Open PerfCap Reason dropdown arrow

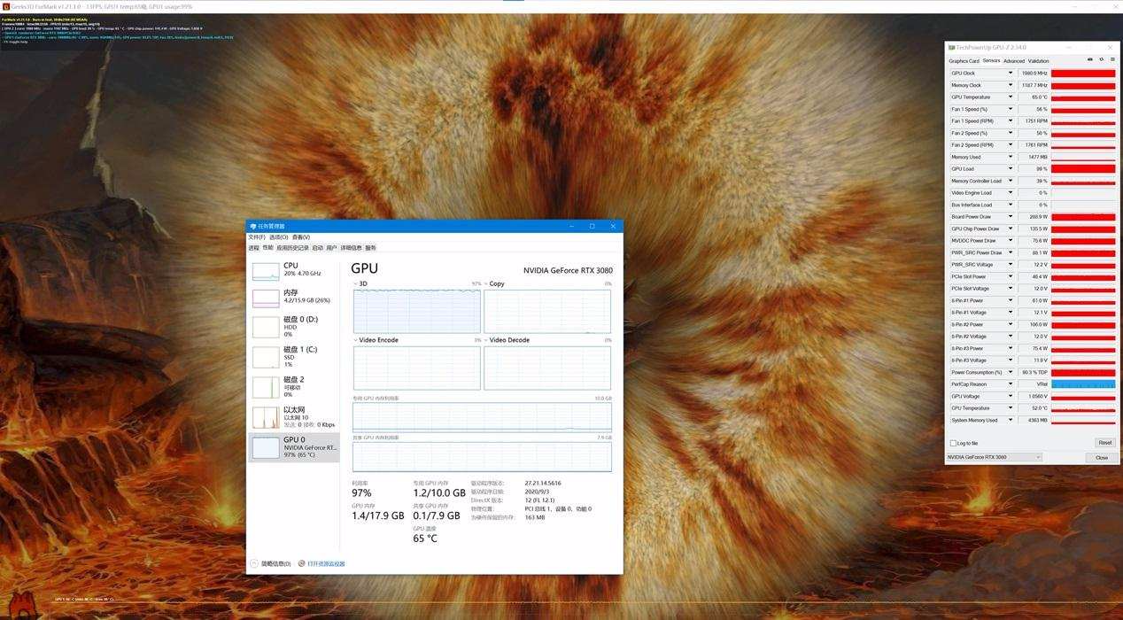pos(1011,384)
